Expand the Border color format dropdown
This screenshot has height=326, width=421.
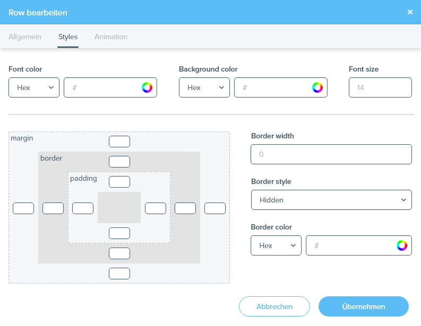pos(276,245)
